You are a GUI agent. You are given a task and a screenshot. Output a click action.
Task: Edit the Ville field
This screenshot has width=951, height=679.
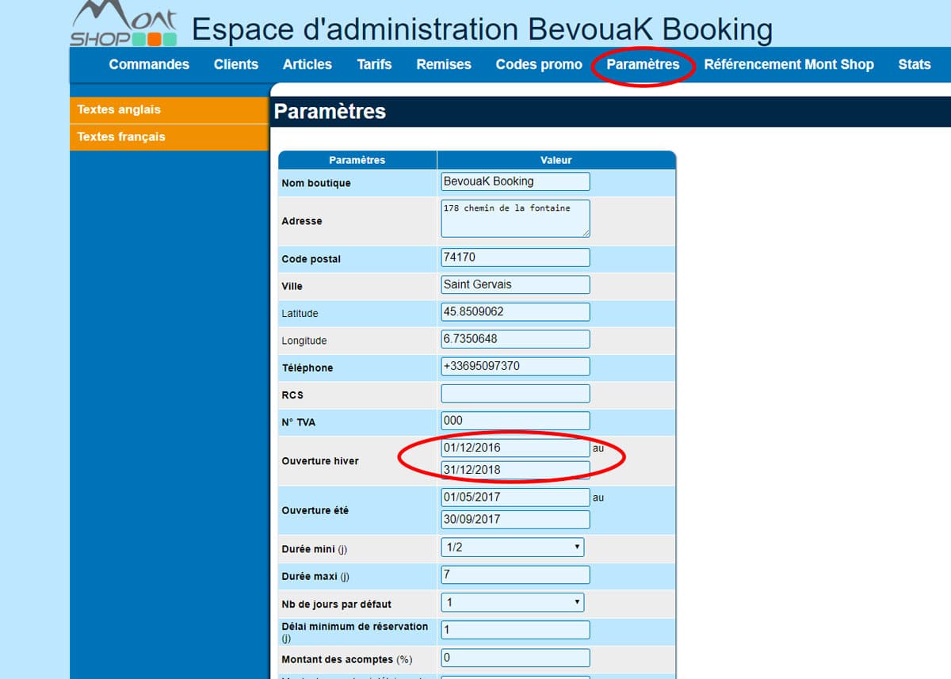pos(515,284)
